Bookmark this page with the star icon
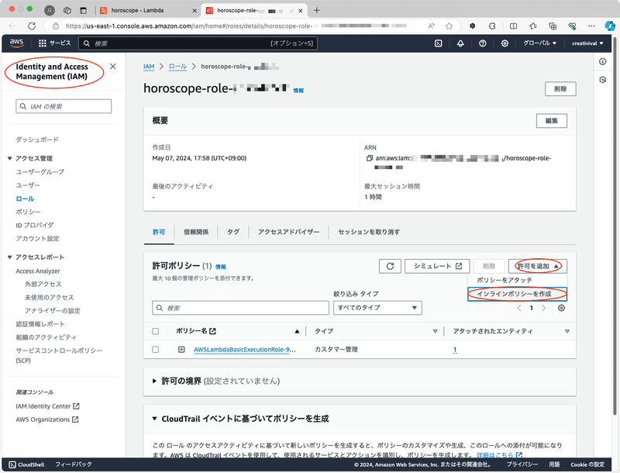 coord(449,26)
